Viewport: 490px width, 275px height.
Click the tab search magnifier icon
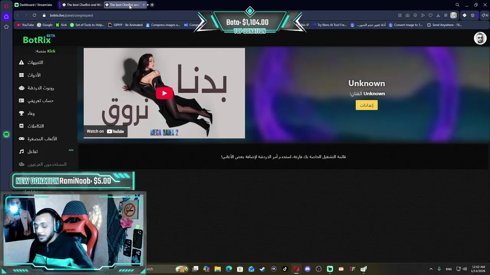(x=457, y=5)
